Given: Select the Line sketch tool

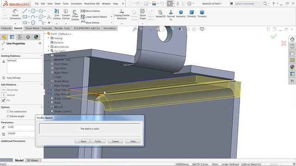Looking at the screenshot, I should click(x=25, y=11).
